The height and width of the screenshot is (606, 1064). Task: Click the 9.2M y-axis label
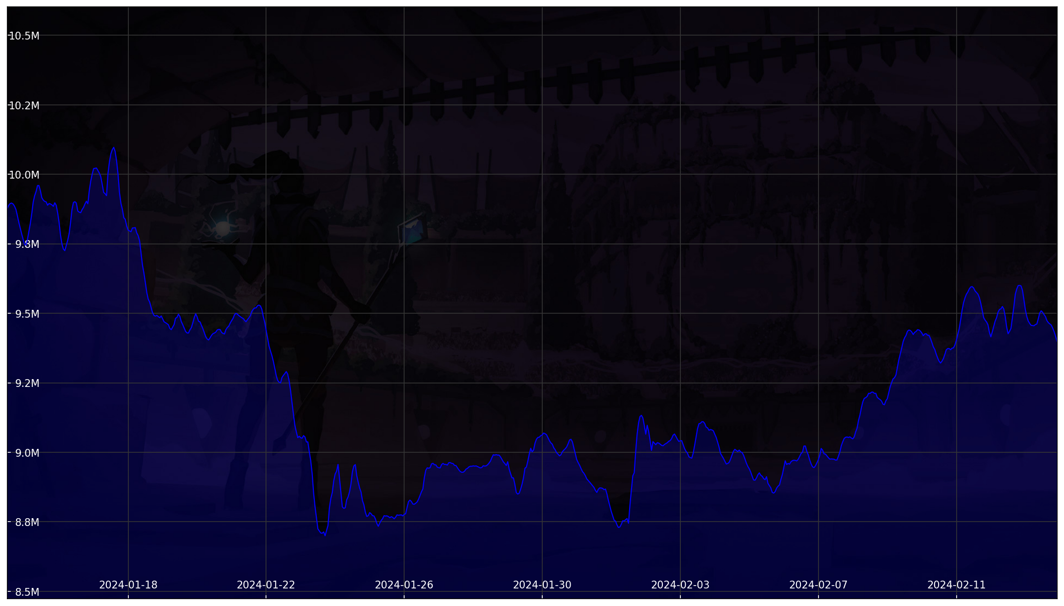(27, 383)
